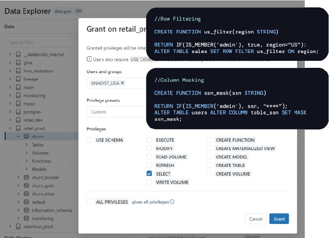Click the catalog icon for _databricks_internal
This screenshot has width=329, height=238.
18,55
